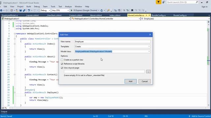Image resolution: width=211 pixels, height=118 pixels.
Task: Uncheck Use a layout page
Action: click(62, 68)
